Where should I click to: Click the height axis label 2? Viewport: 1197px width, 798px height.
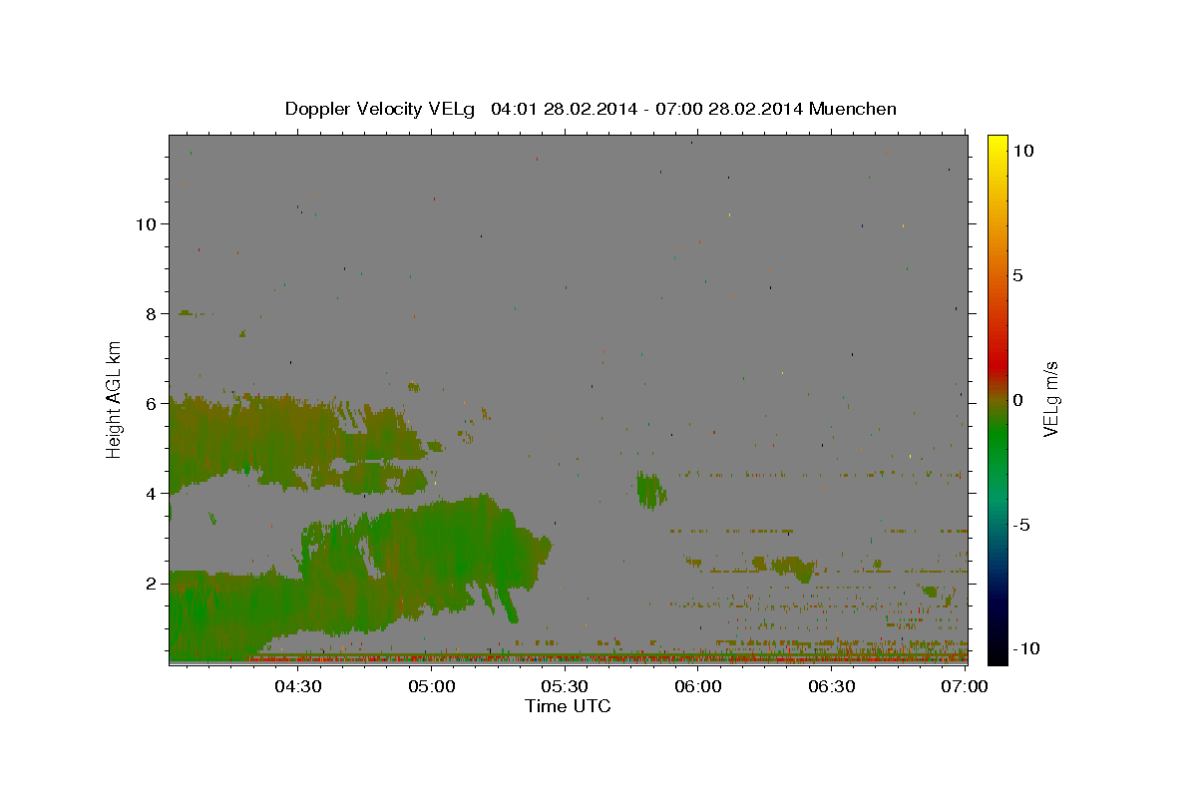click(x=154, y=583)
